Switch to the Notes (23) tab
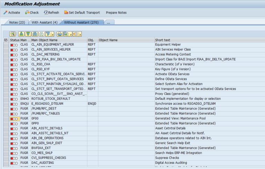The height and width of the screenshot is (169, 265). pos(17,22)
